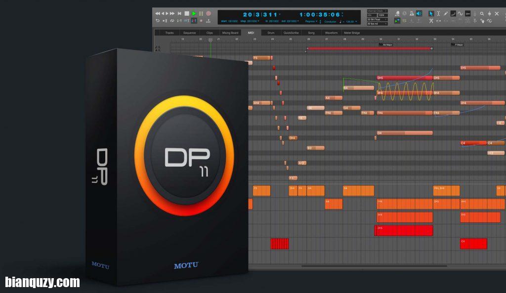This screenshot has width=506, height=293.
Task: Click the Ab Major key change marker
Action: point(385,44)
